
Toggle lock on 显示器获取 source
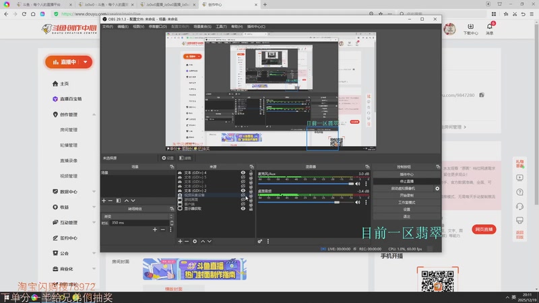click(251, 209)
